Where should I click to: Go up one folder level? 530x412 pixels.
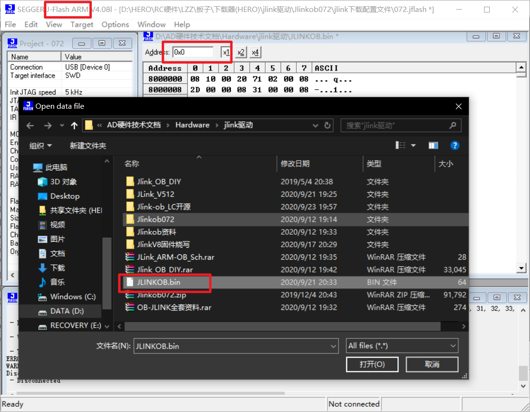click(74, 126)
